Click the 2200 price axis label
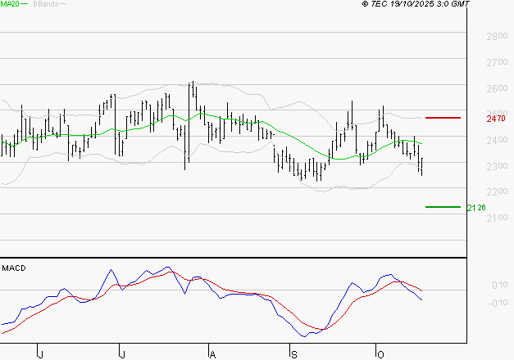Image resolution: width=514 pixels, height=360 pixels. pyautogui.click(x=497, y=191)
